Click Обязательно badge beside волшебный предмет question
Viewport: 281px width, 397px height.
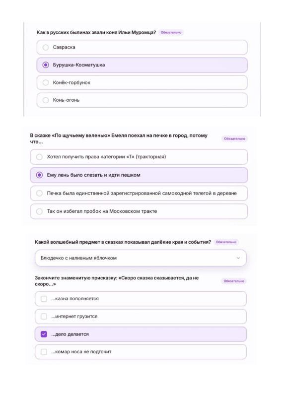(226, 242)
